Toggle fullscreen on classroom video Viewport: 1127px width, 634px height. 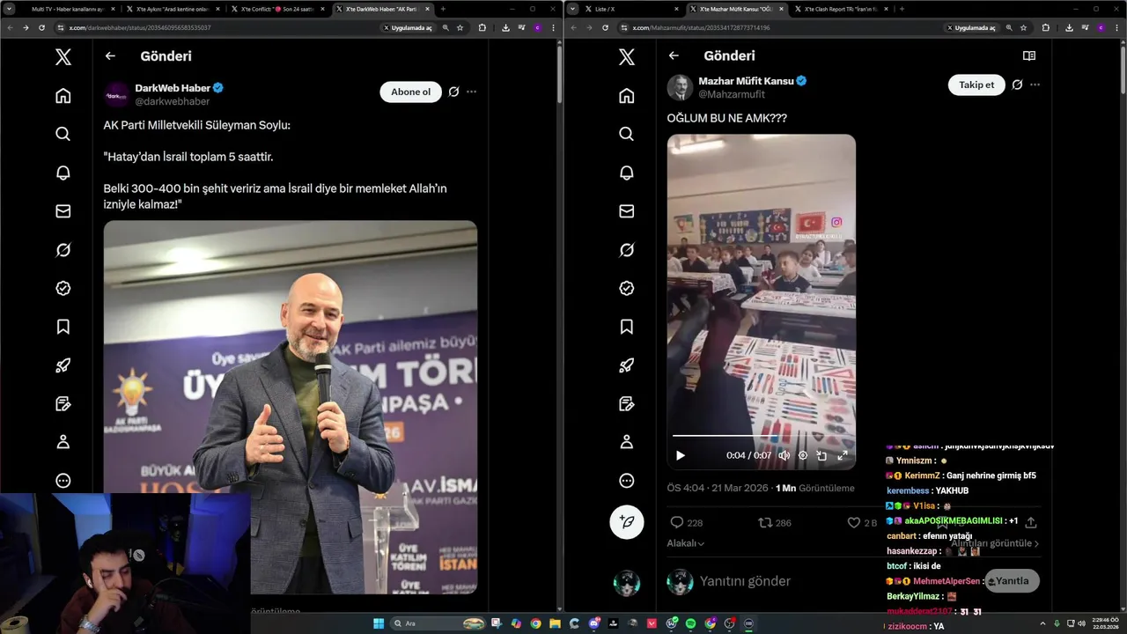[842, 455]
